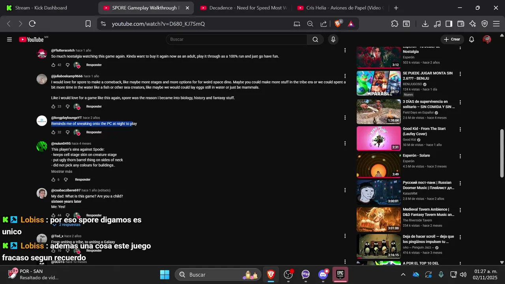Expand 'Mostrar más' on nuiun0495 comment

tap(62, 172)
